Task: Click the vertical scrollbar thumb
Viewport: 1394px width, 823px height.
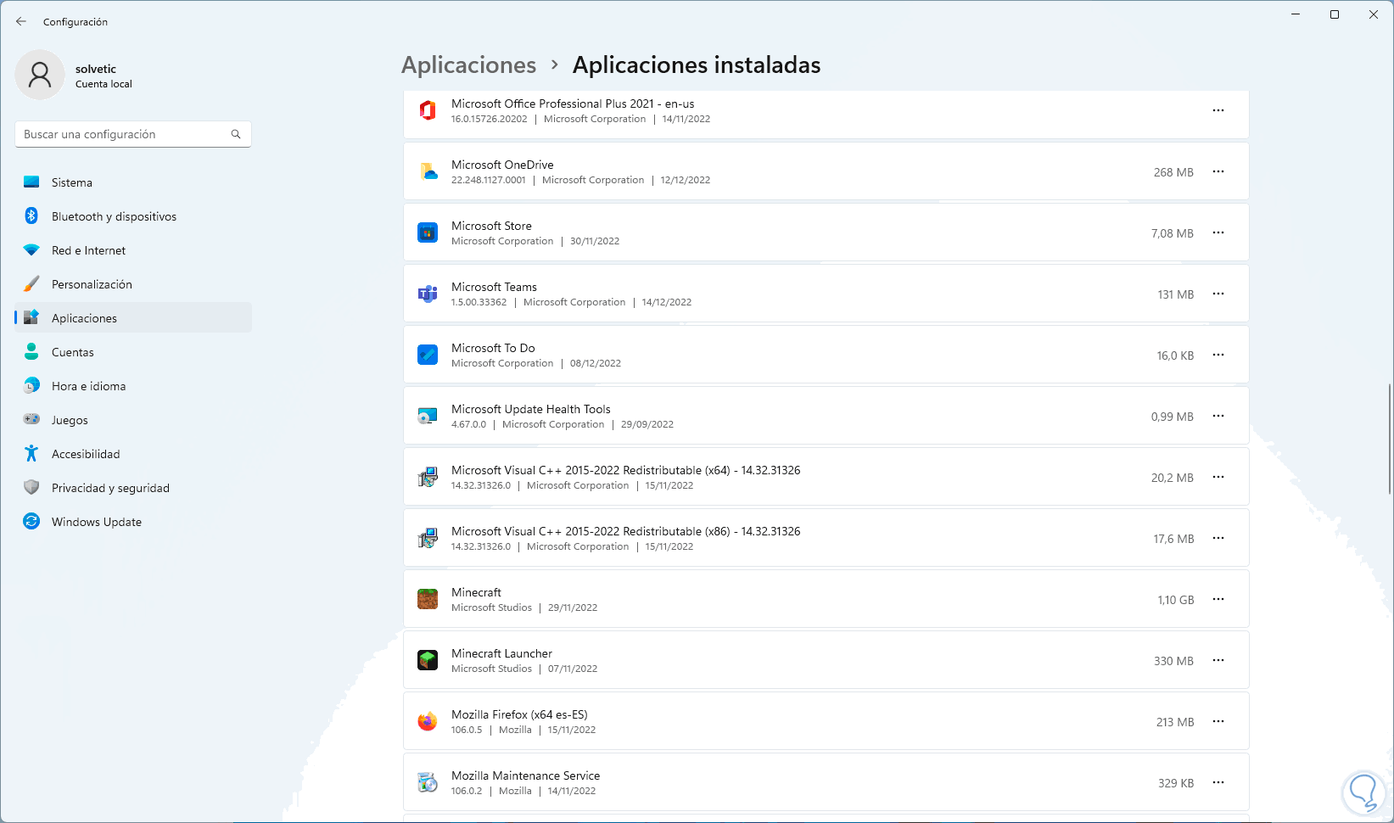Action: [1389, 438]
